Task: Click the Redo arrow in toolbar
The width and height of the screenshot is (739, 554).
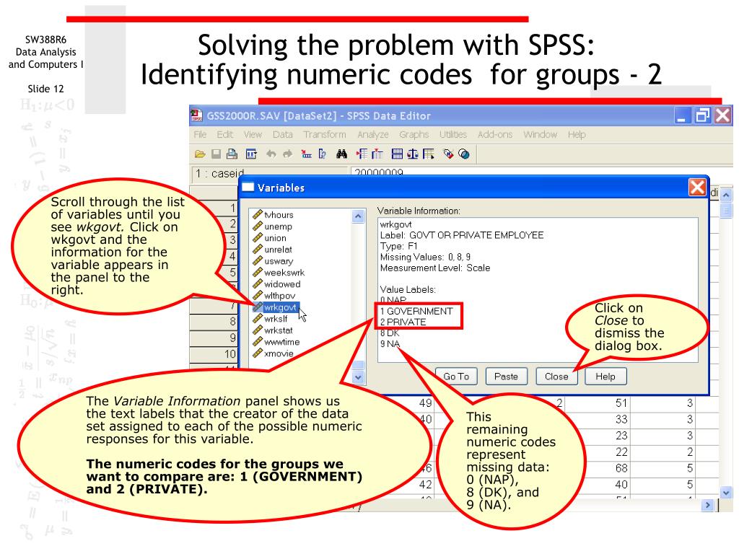Action: point(287,154)
